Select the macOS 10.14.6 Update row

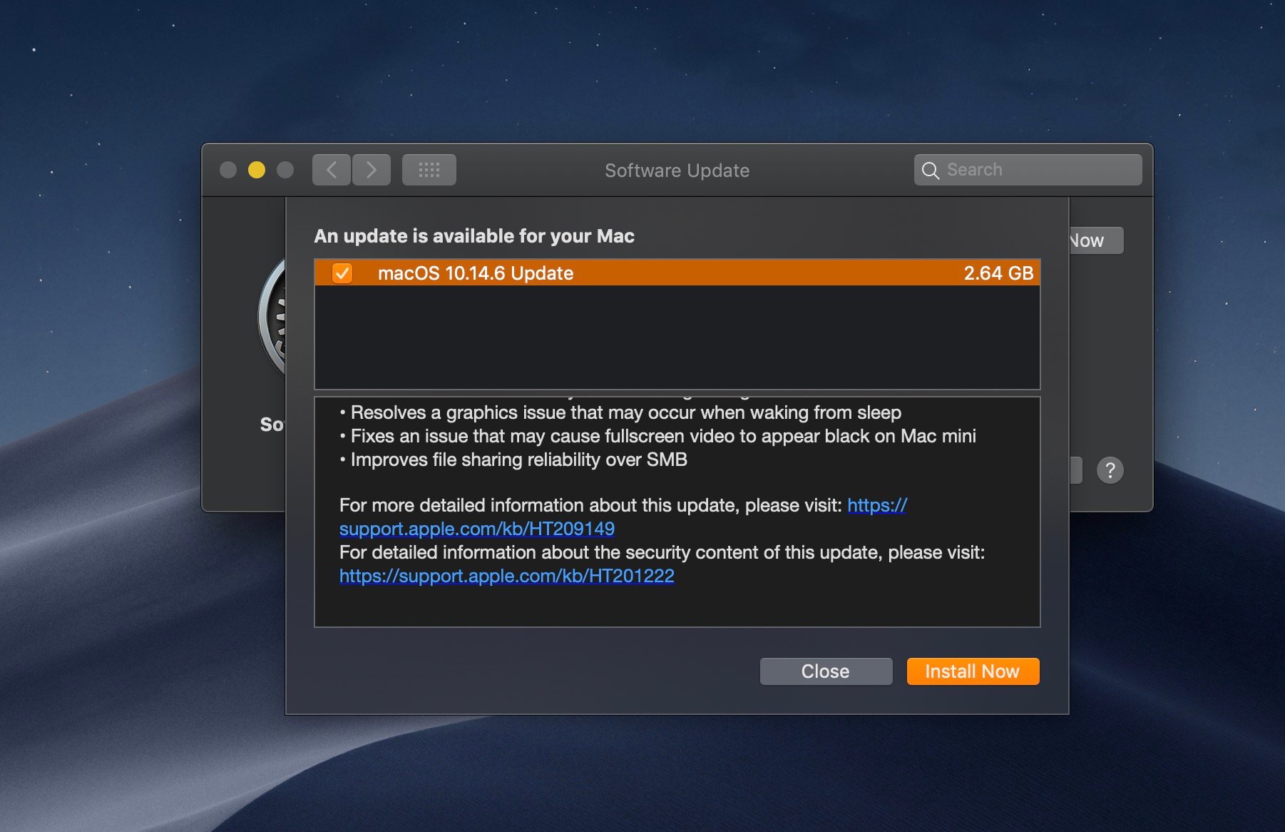677,273
